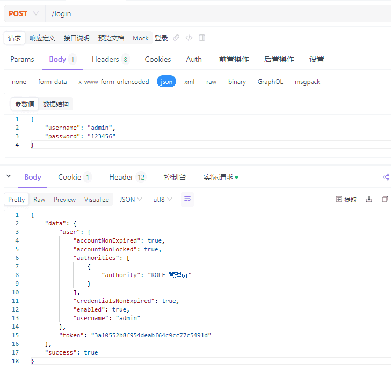This screenshot has width=391, height=368.
Task: Switch response view to Preview
Action: pos(64,200)
